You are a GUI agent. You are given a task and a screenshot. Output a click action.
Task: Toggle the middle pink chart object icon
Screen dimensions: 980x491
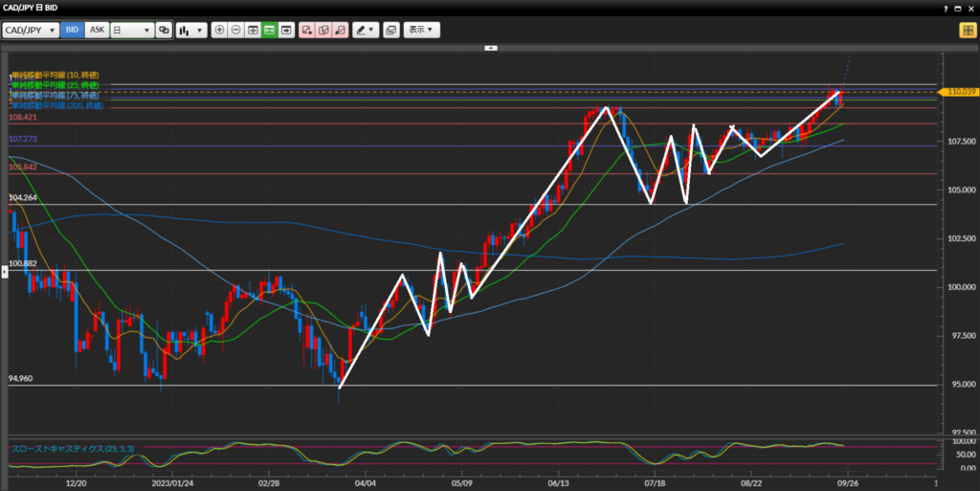click(x=323, y=30)
